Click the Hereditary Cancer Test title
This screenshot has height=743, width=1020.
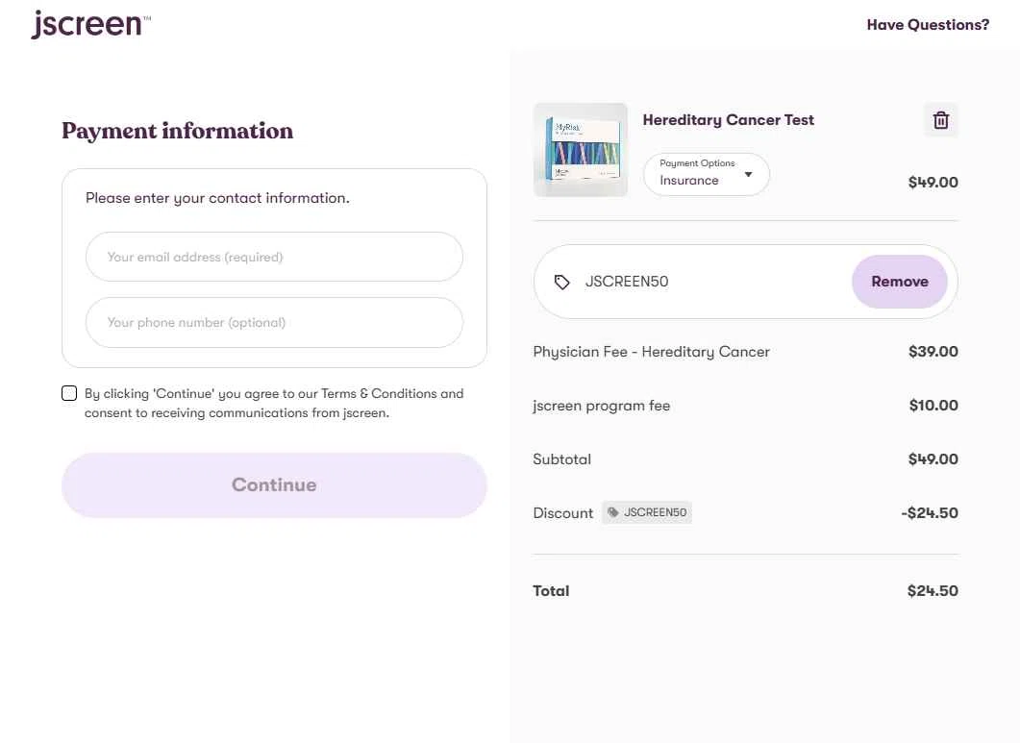tap(728, 120)
